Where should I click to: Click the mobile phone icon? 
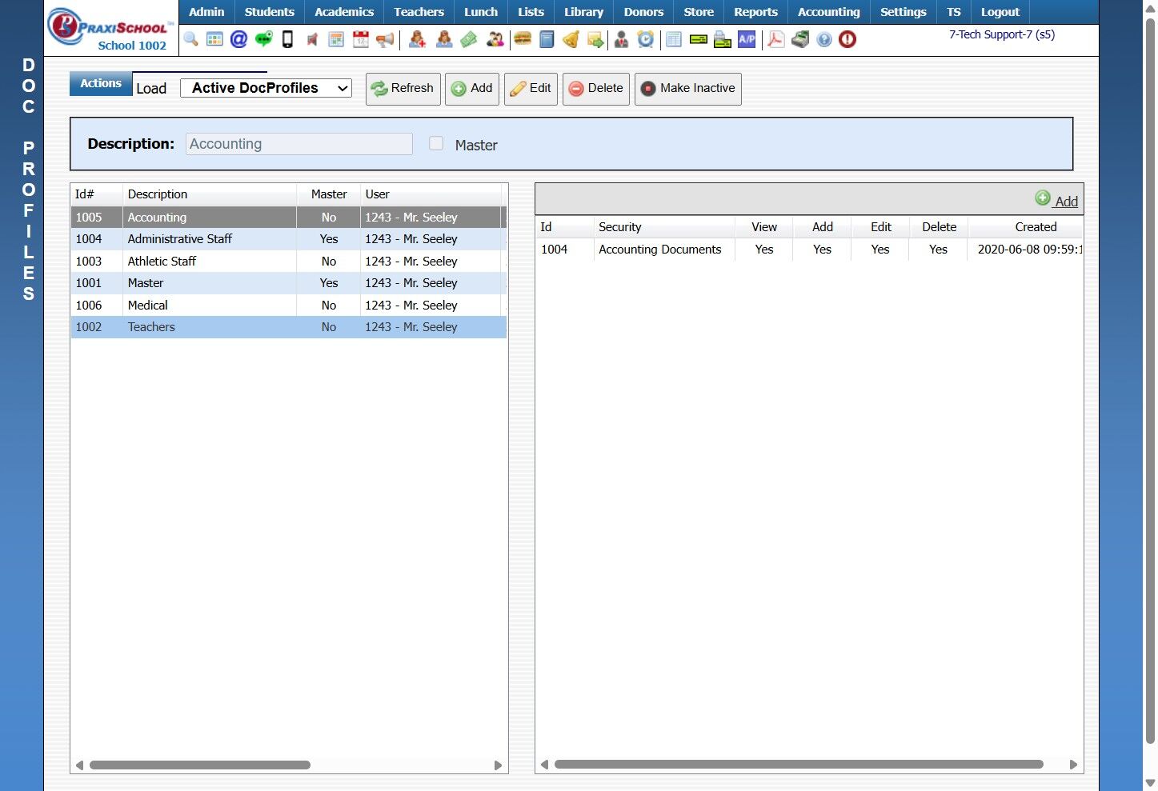click(x=287, y=39)
